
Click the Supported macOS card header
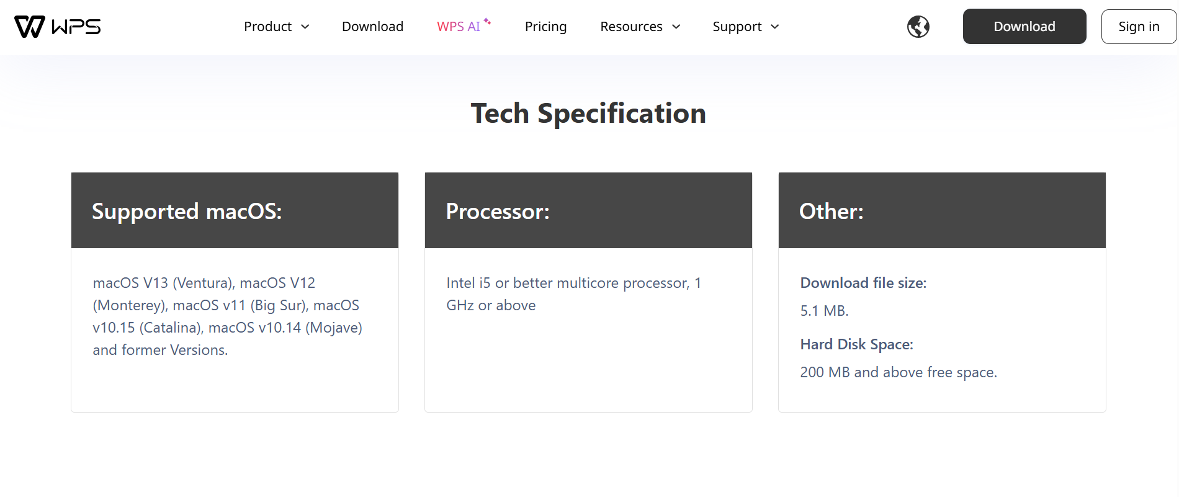[x=235, y=211]
